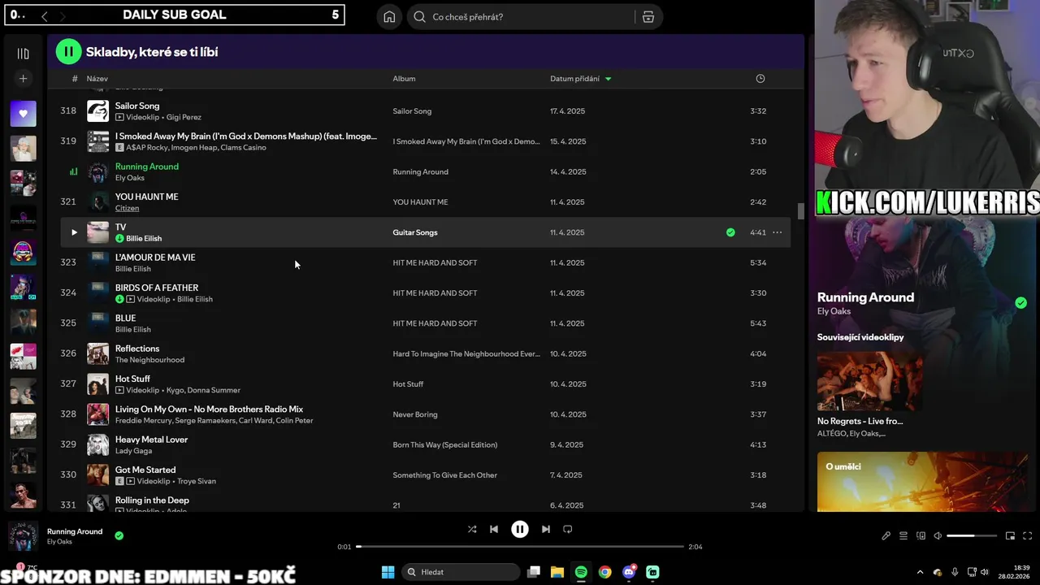Open Gigi Perez artist link
1040x585 pixels.
(x=184, y=117)
